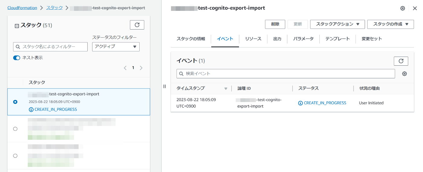This screenshot has width=423, height=172.
Task: Click the 状況の理由 column header
Action: click(x=369, y=88)
